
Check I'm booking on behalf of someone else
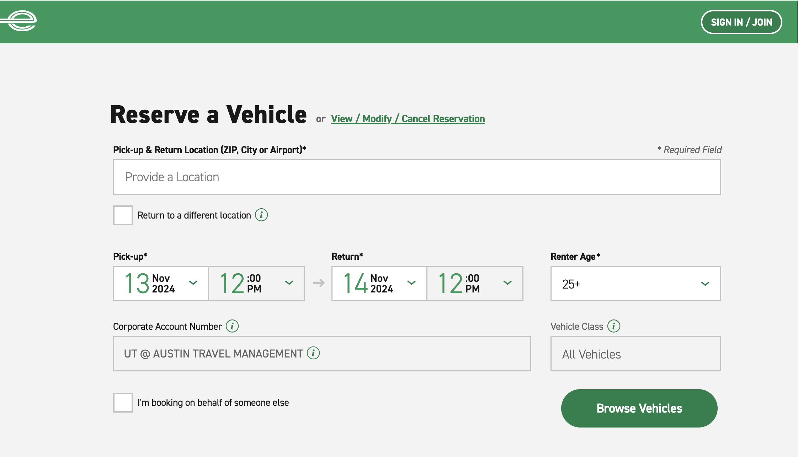[x=123, y=402]
